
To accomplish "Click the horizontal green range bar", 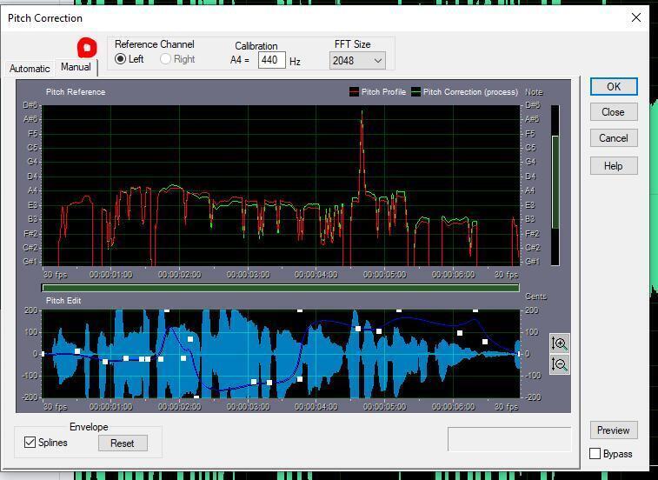I will point(281,288).
